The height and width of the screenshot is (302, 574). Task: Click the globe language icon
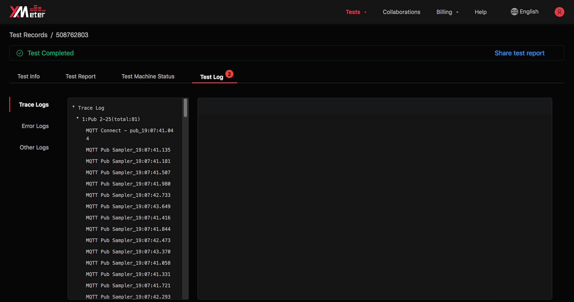(514, 12)
